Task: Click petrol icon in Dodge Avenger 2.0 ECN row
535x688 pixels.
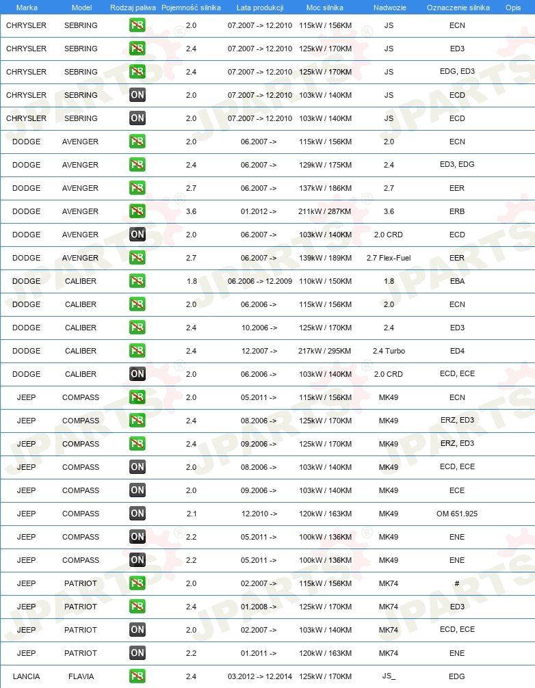Action: click(x=138, y=142)
